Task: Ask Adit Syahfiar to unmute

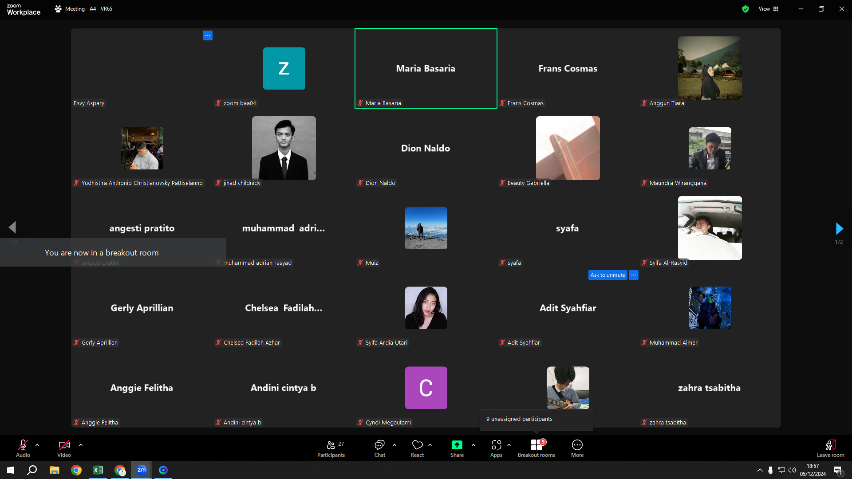Action: pyautogui.click(x=608, y=275)
